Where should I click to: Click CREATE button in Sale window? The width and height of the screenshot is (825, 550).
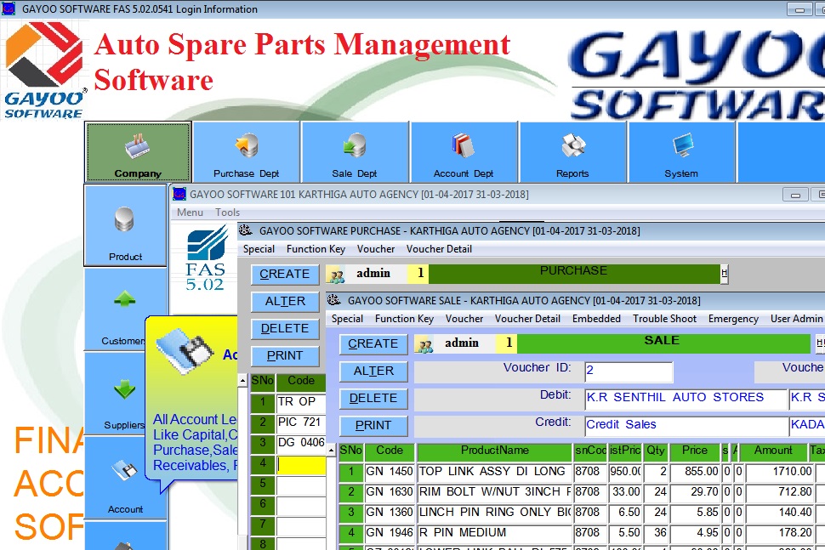(373, 344)
